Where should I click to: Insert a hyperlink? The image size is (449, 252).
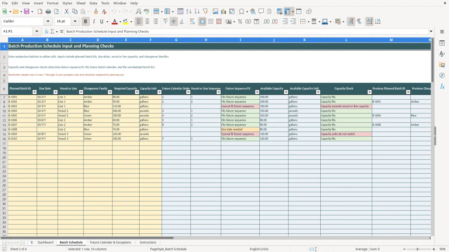(253, 12)
